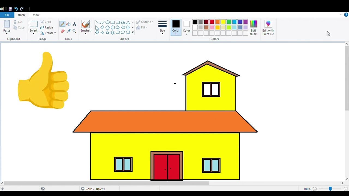
Task: Select the Color picker eyedropper tool
Action: pos(68,31)
